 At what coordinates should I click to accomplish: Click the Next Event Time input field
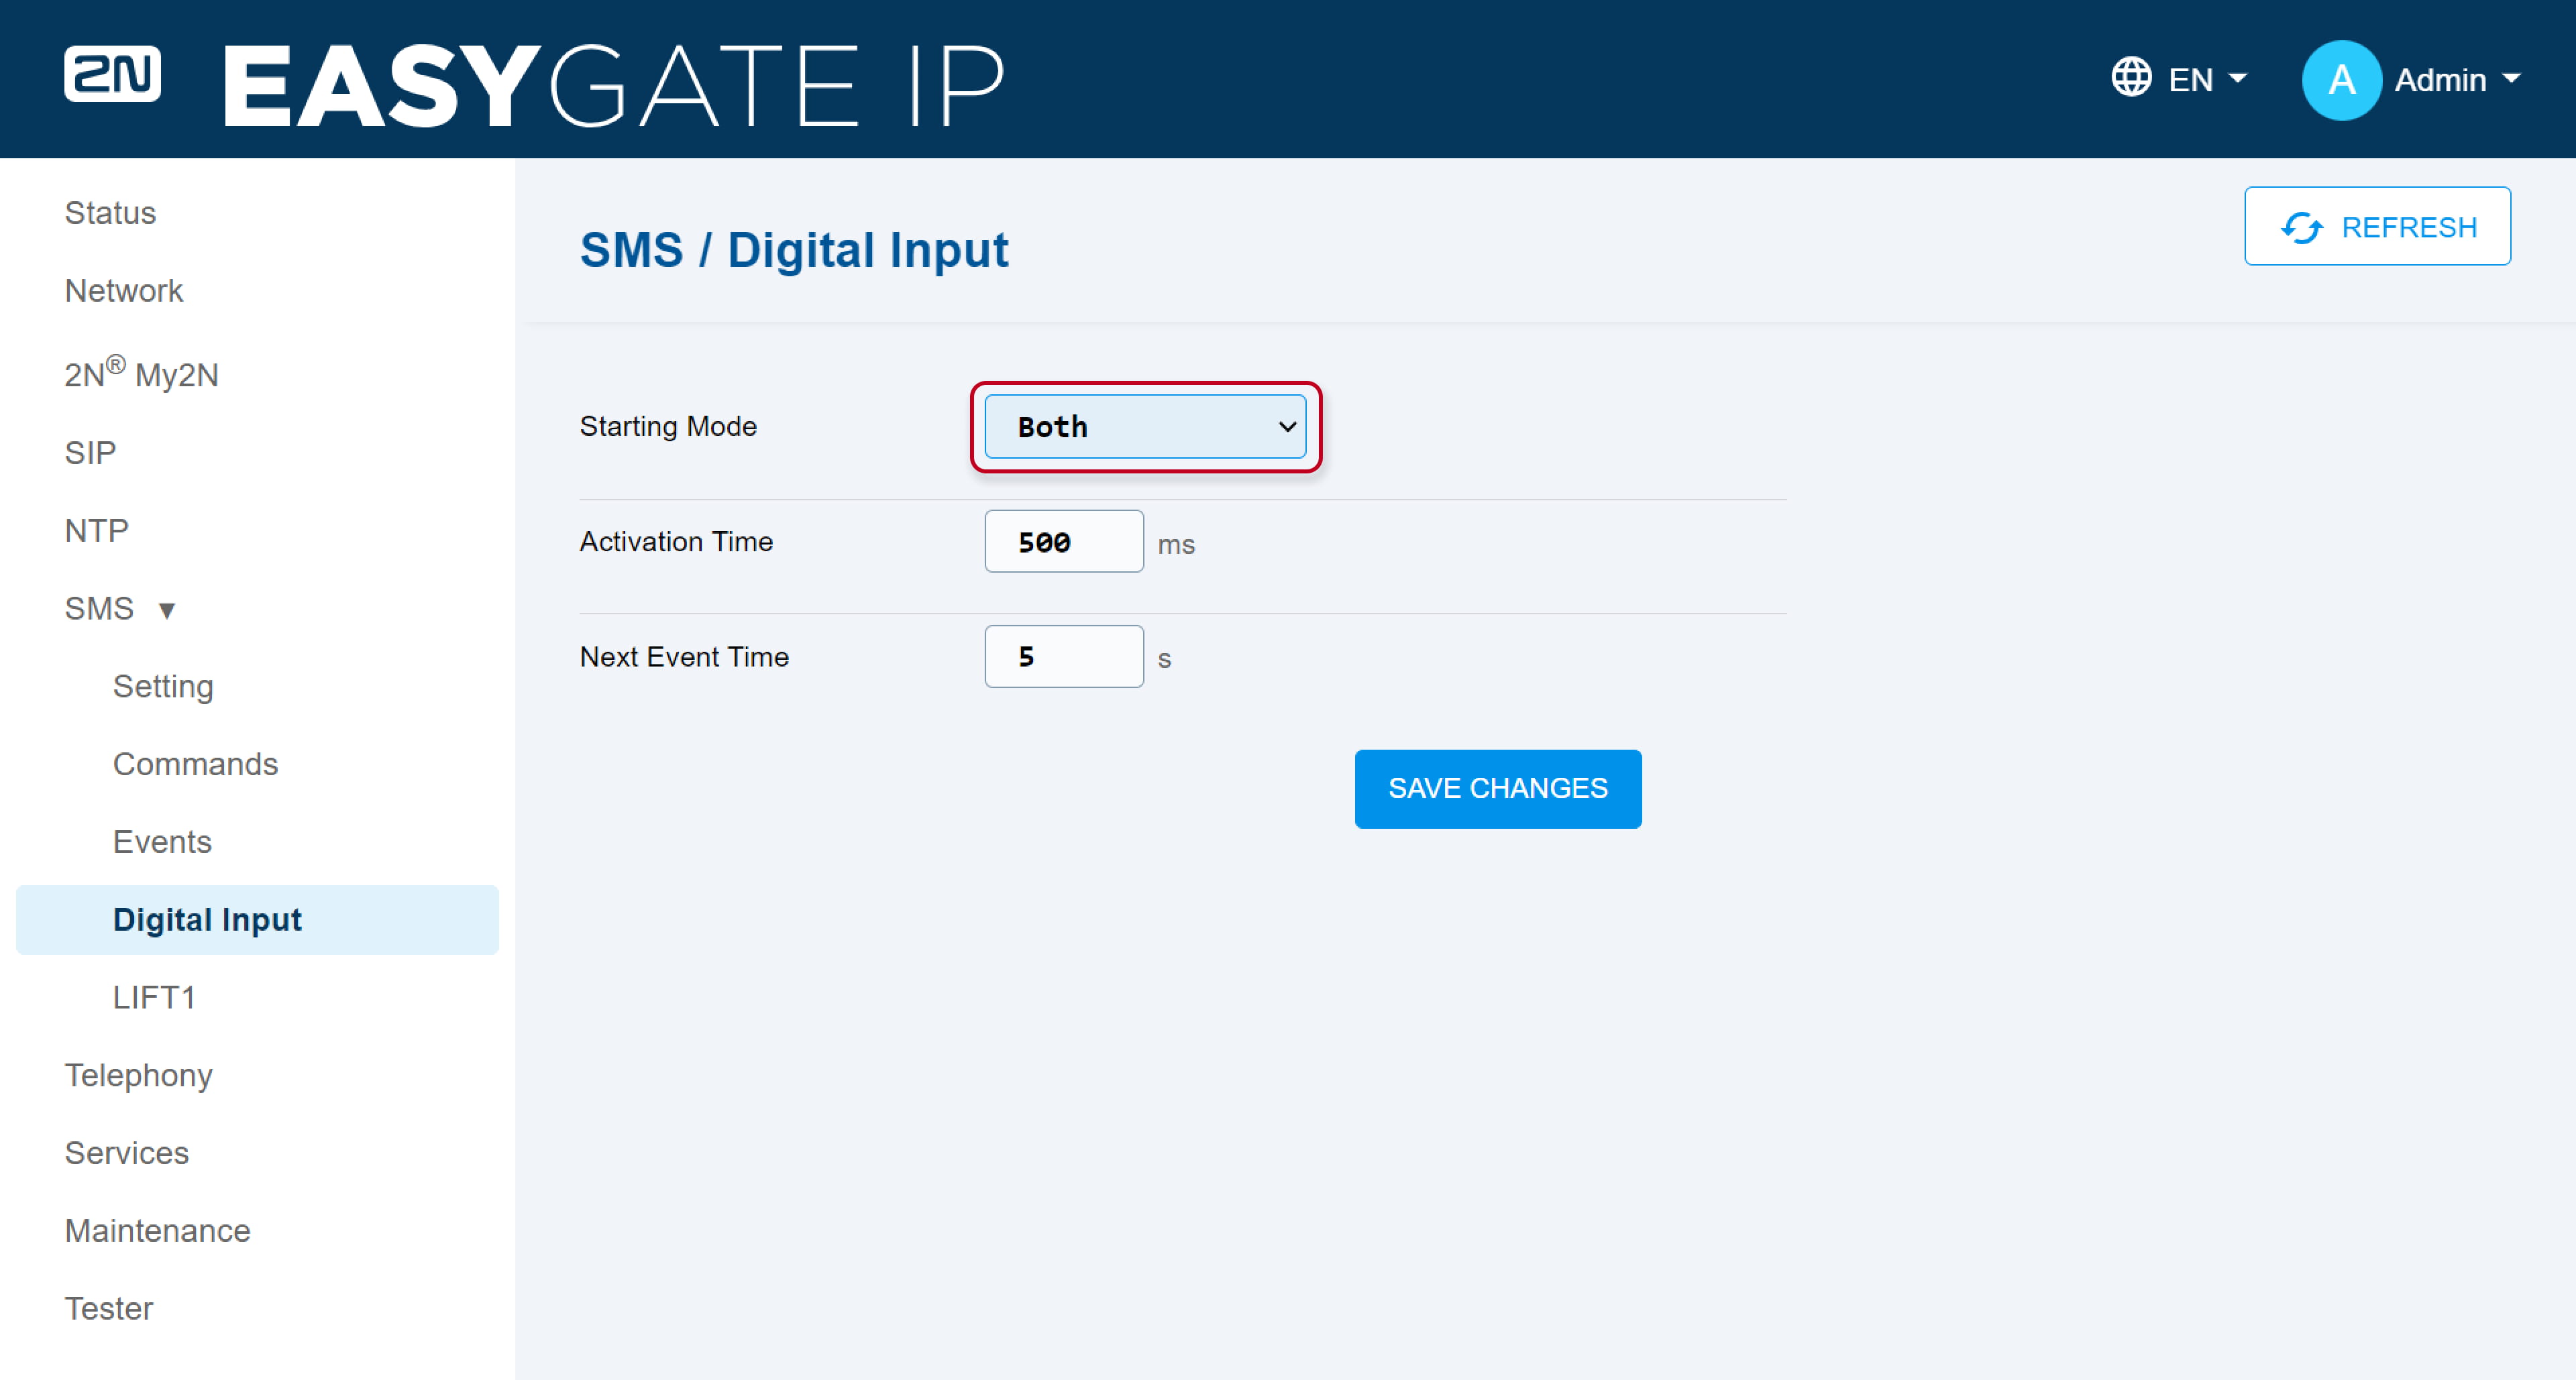pos(1063,656)
